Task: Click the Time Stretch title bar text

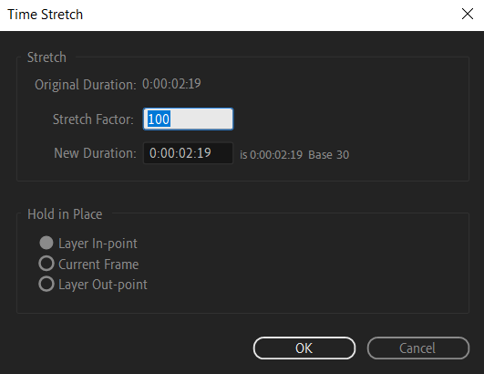Action: pos(45,15)
